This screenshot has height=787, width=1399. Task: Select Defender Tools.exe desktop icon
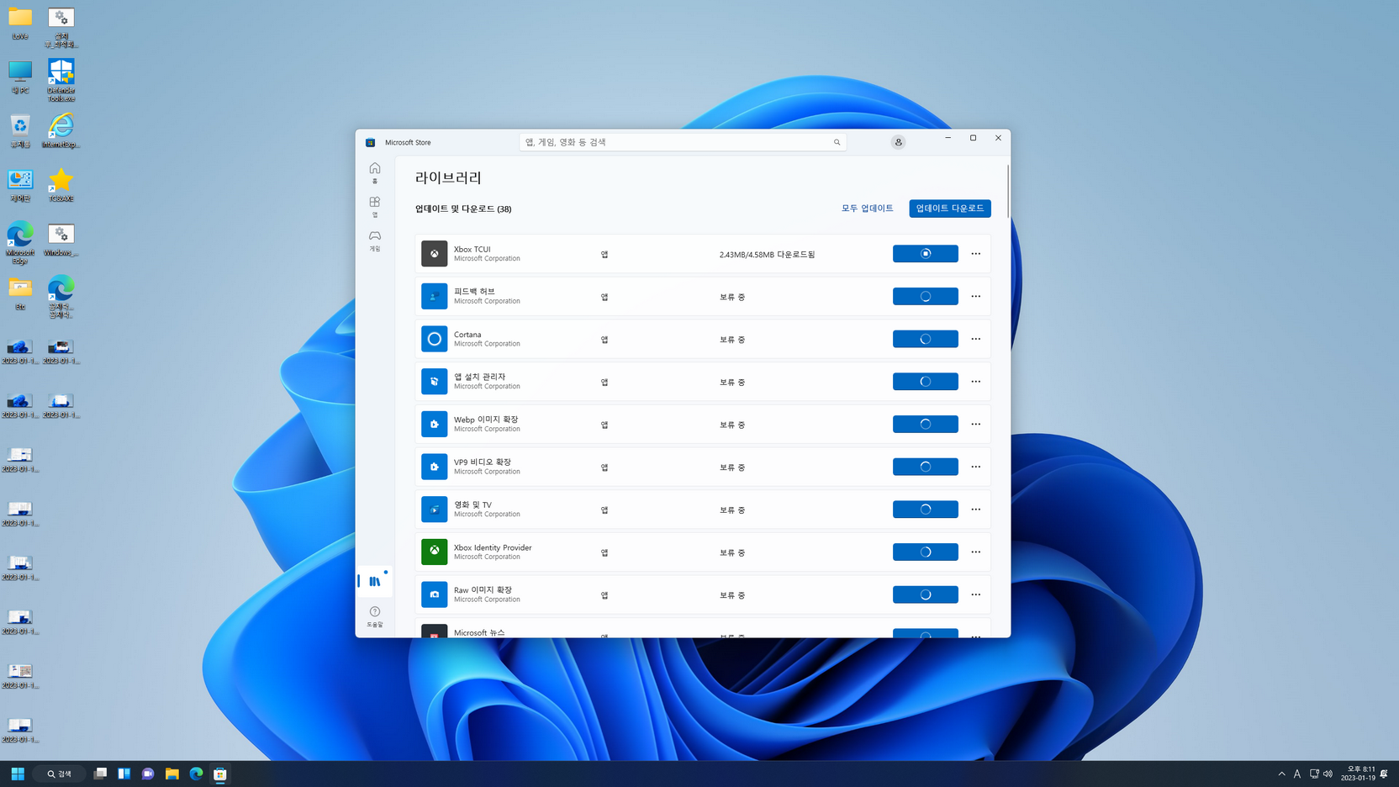click(61, 81)
